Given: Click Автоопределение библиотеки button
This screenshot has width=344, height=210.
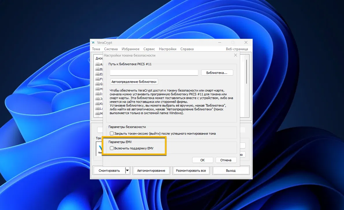Looking at the screenshot, I should tap(134, 82).
